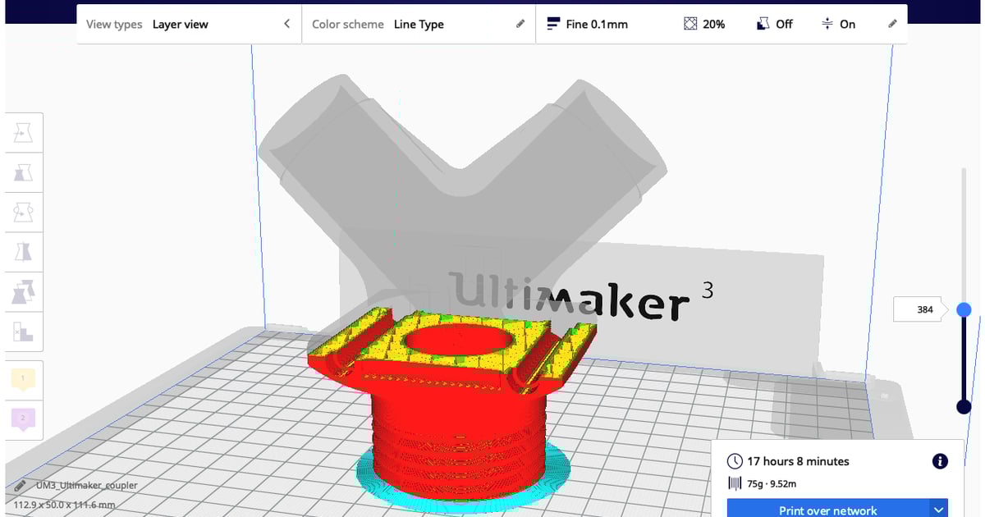Open Per Model Settings tool
The height and width of the screenshot is (517, 985).
[x=23, y=291]
